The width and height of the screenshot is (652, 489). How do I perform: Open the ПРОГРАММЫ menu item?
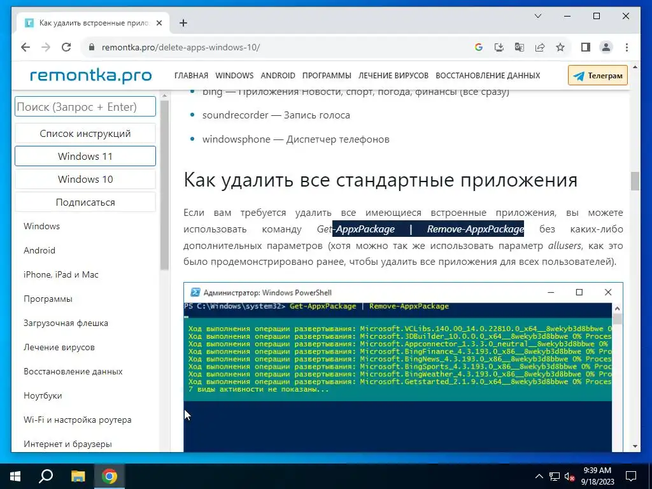(x=327, y=76)
